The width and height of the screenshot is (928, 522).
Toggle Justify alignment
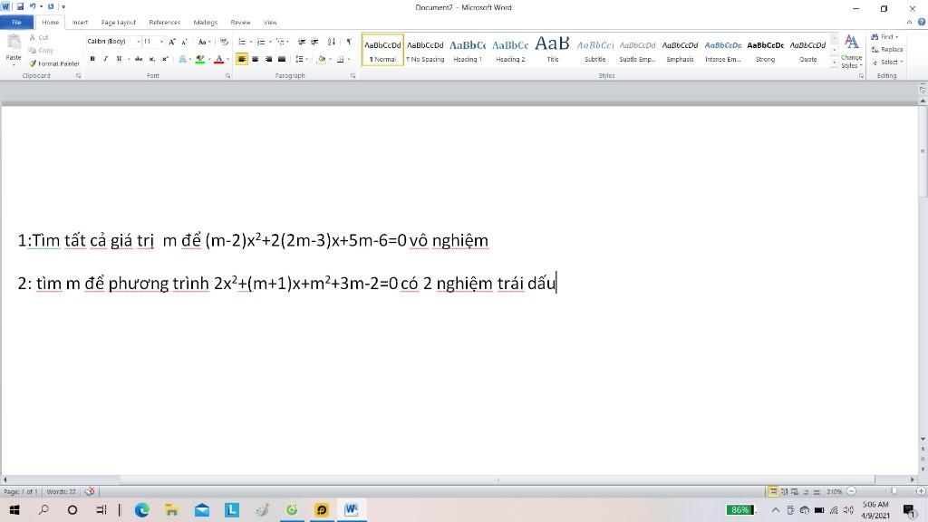282,59
